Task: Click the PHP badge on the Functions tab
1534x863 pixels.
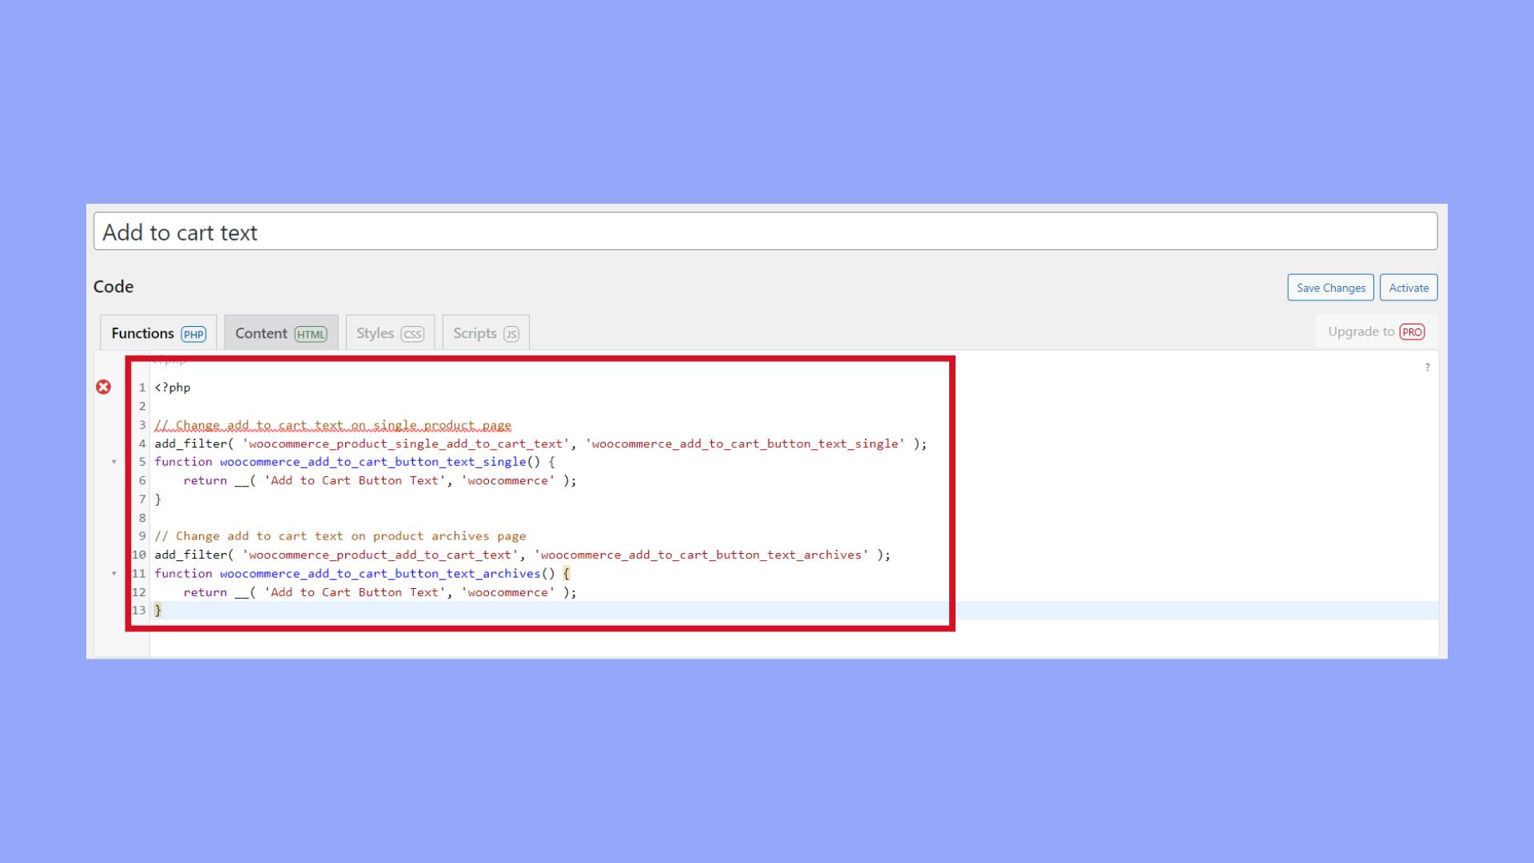Action: pos(193,334)
